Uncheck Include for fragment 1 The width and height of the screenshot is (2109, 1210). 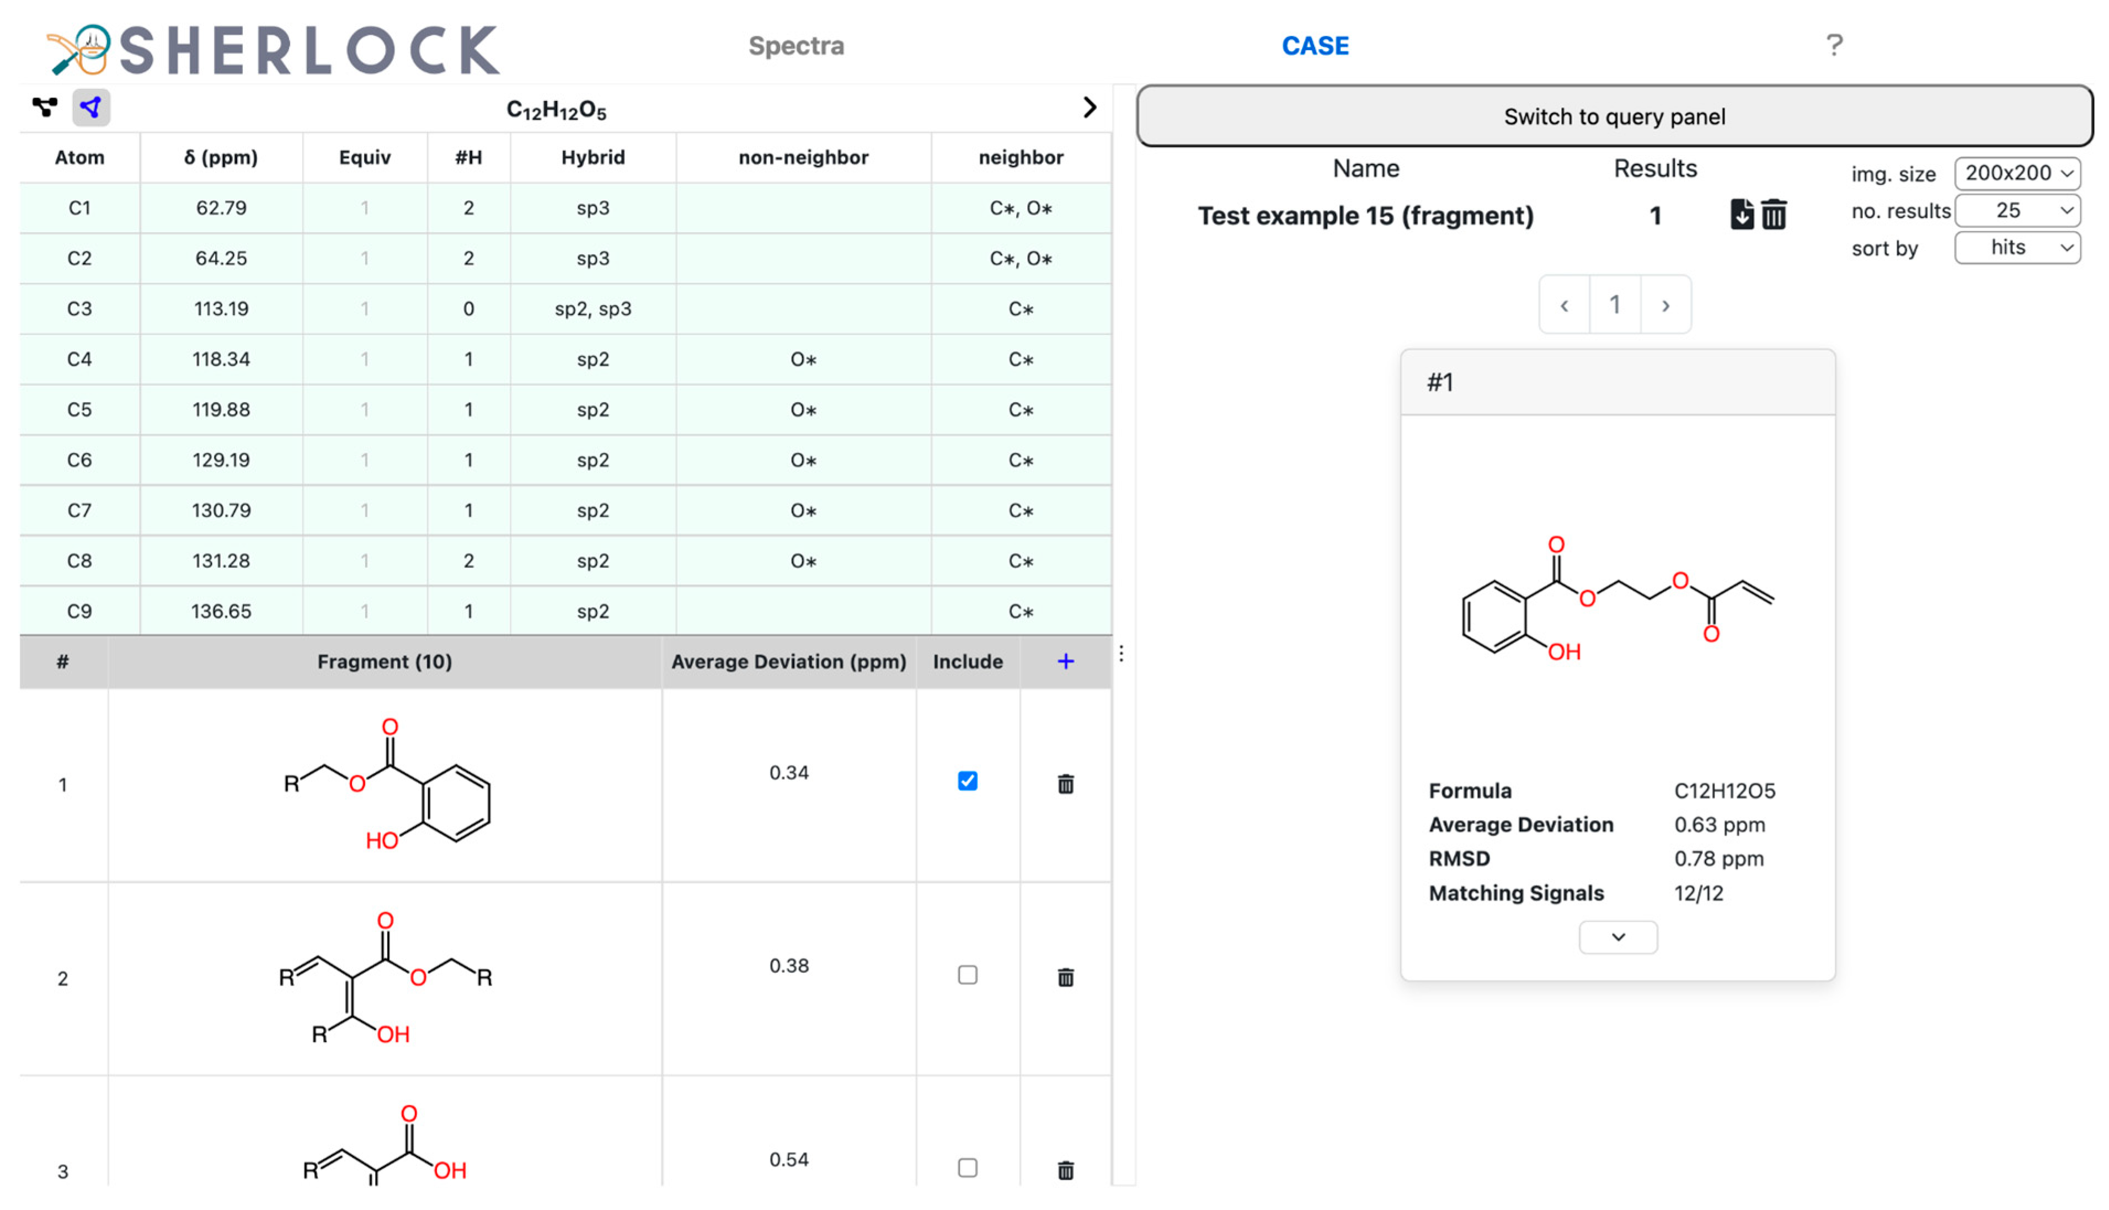[x=967, y=782]
